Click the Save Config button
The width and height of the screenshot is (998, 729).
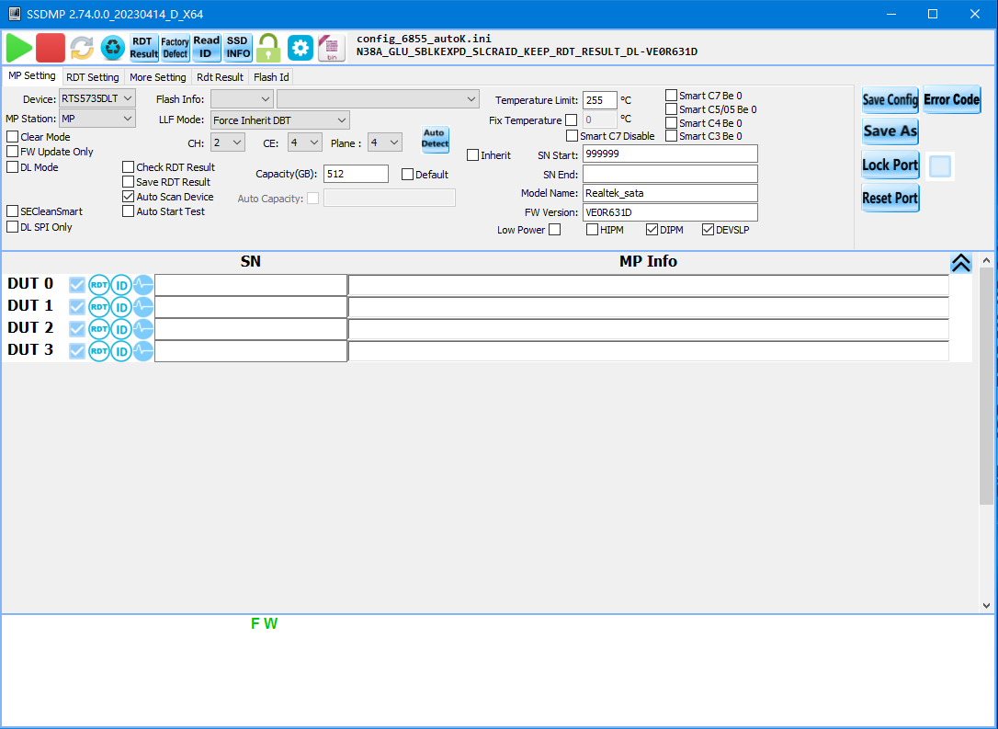pyautogui.click(x=890, y=99)
